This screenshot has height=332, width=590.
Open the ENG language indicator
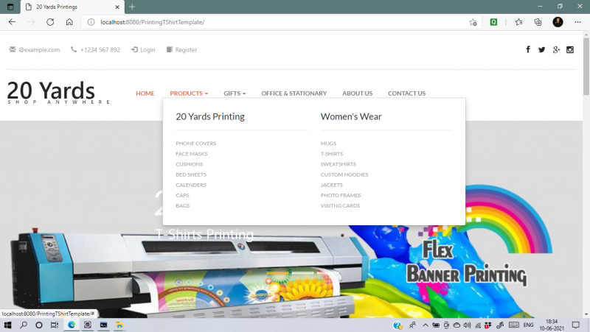528,325
